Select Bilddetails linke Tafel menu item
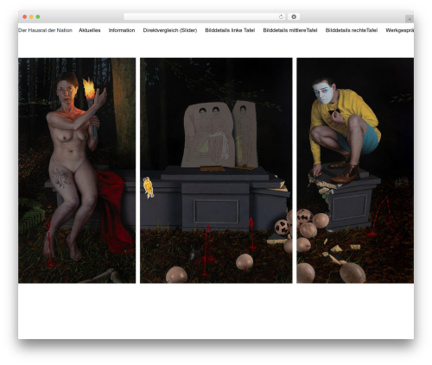The width and height of the screenshot is (432, 365). click(x=230, y=30)
